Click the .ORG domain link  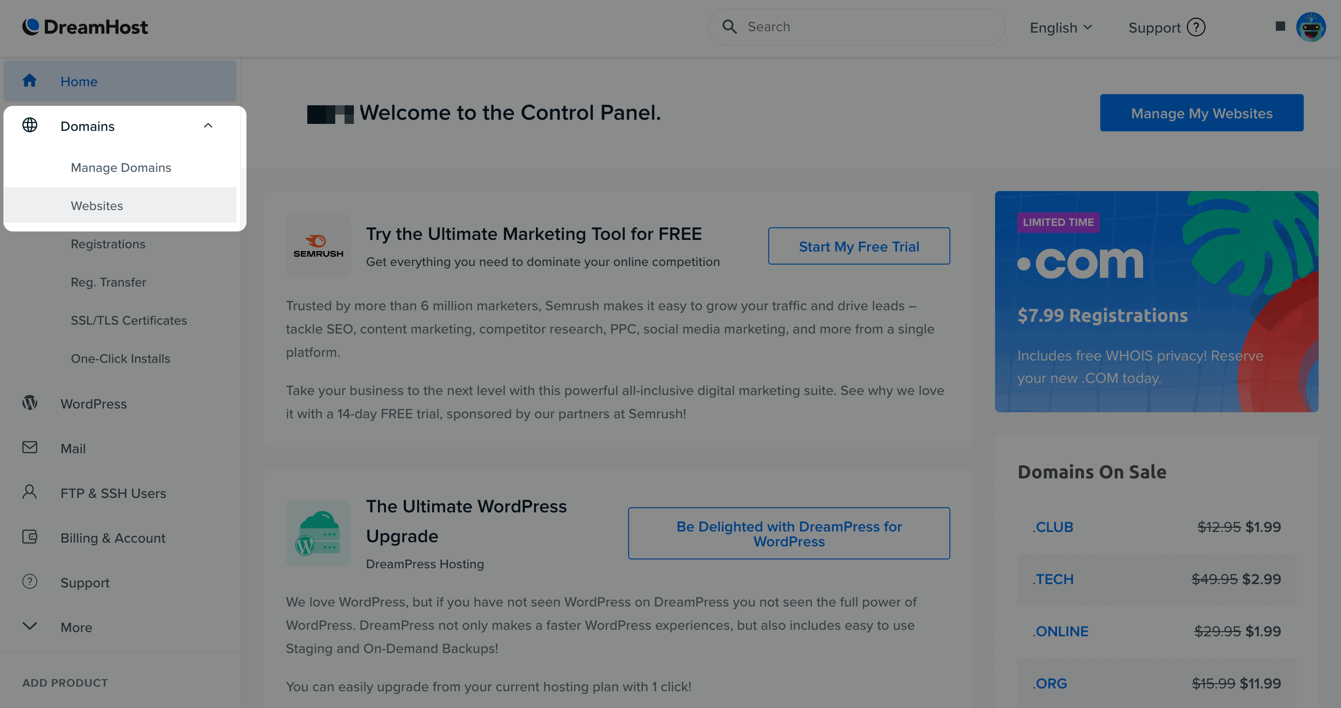click(x=1050, y=683)
